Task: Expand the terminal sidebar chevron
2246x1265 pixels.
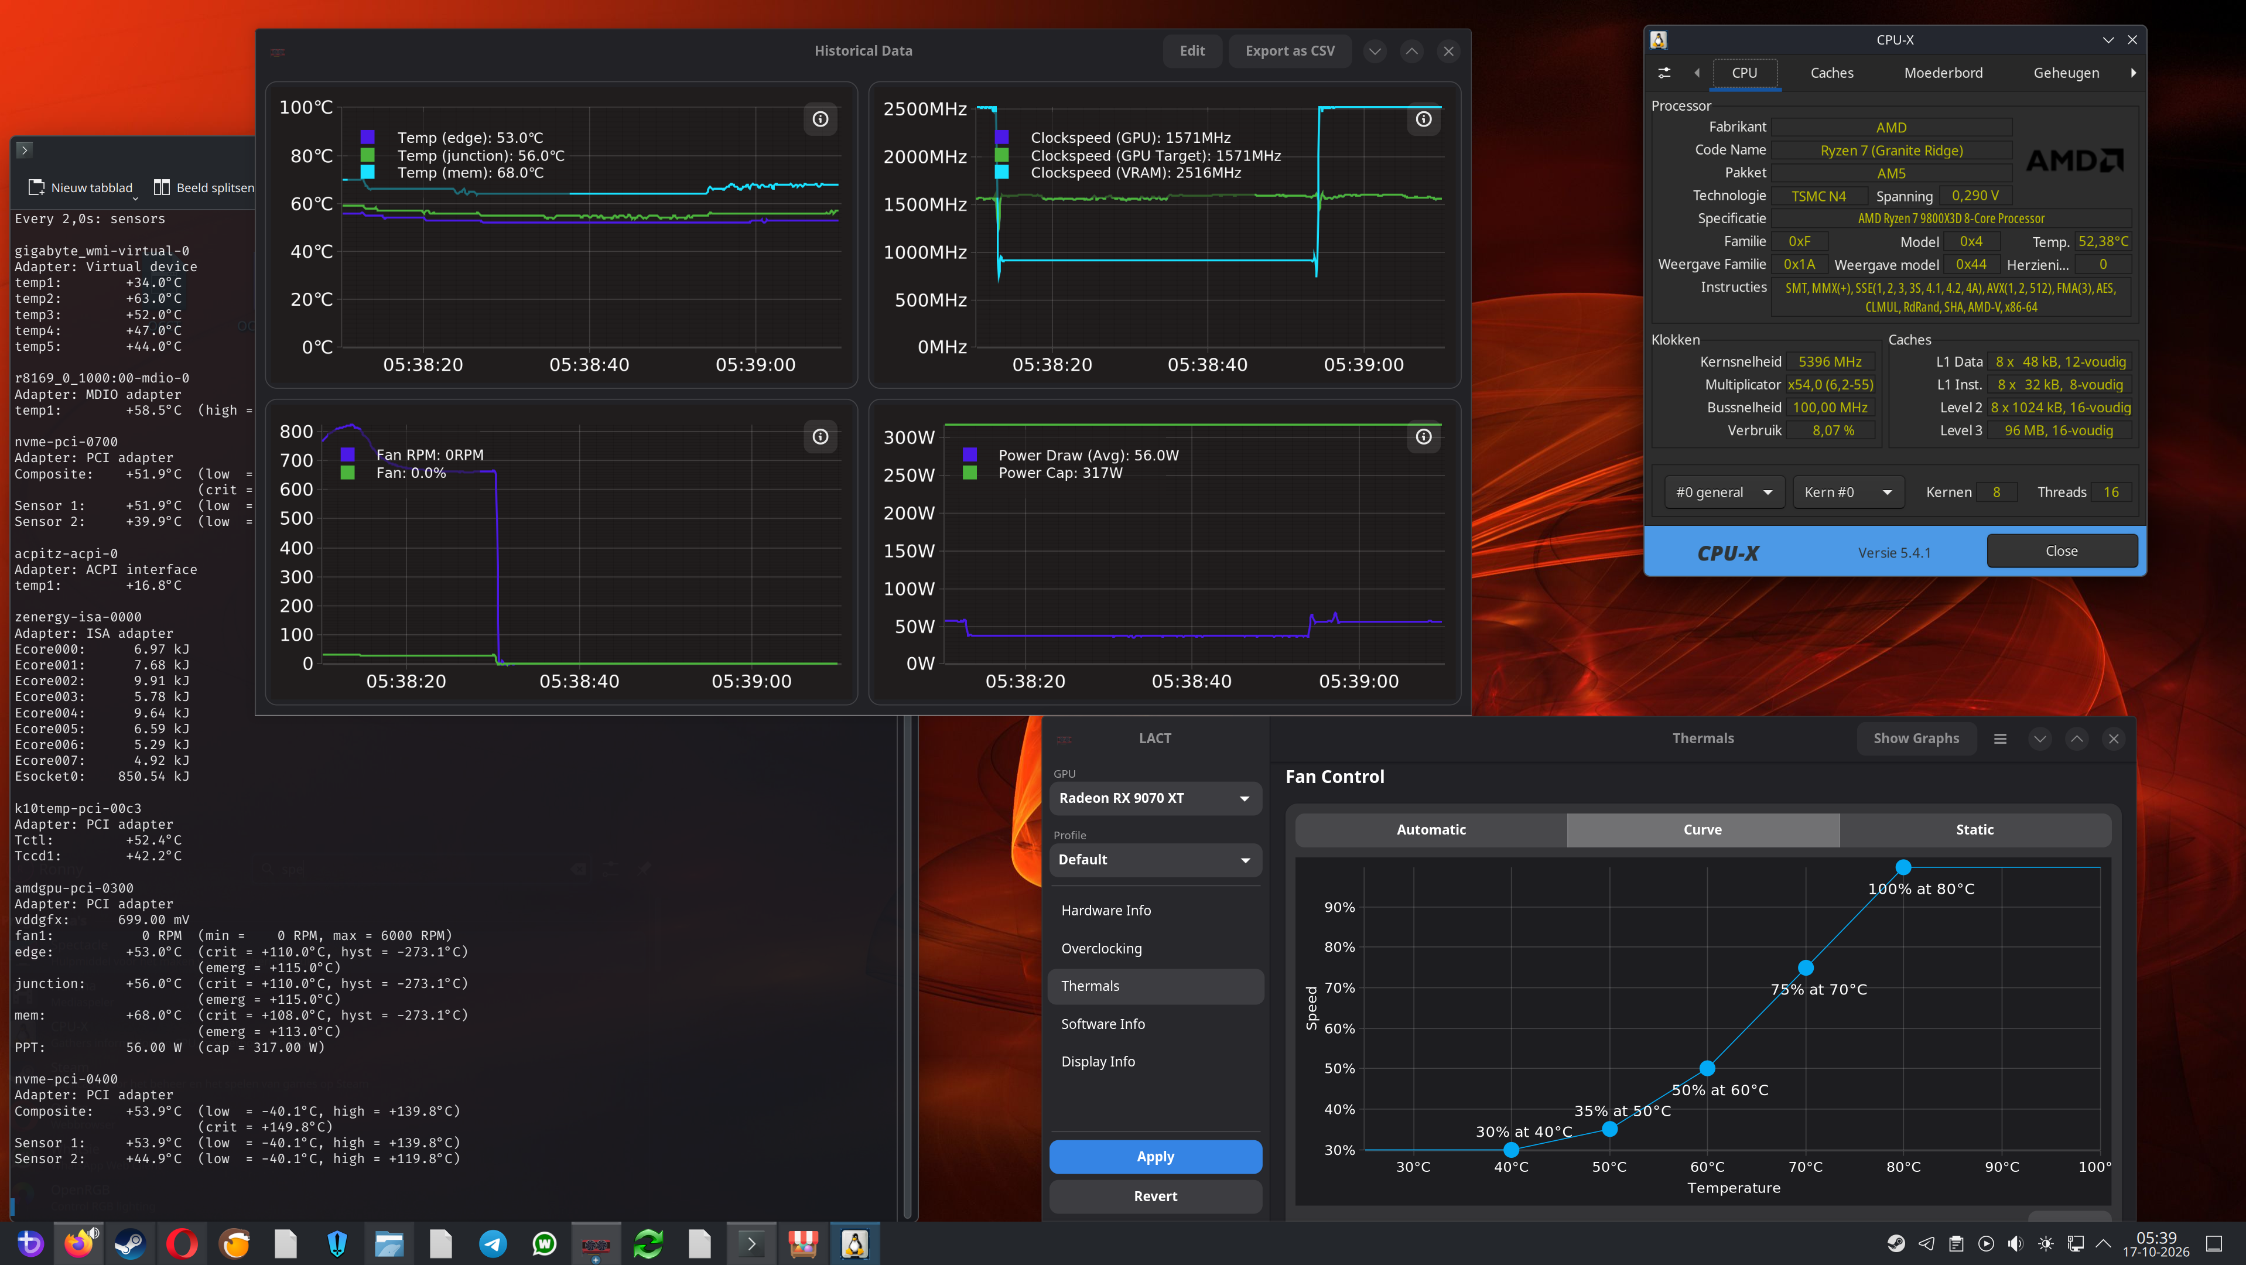Action: [x=25, y=150]
